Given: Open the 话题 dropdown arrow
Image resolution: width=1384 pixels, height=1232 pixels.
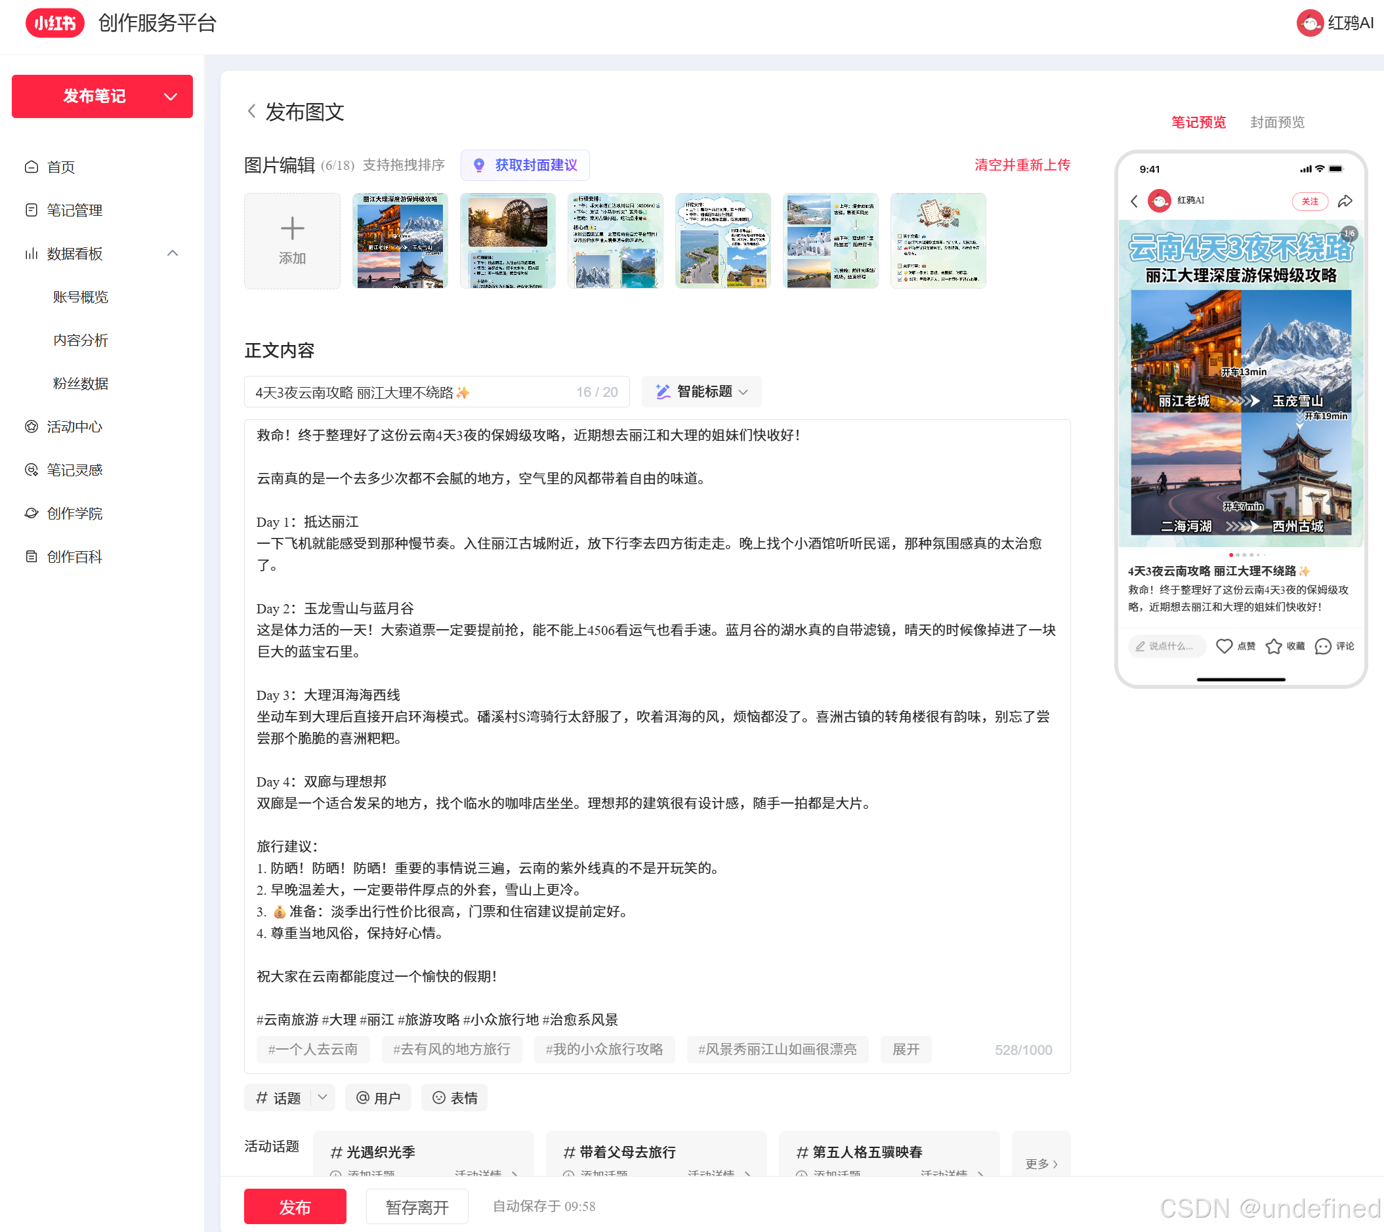Looking at the screenshot, I should click(323, 1098).
